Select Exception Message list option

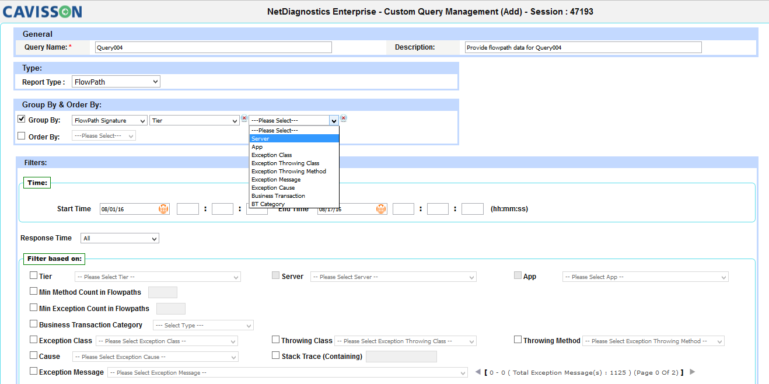[294, 179]
